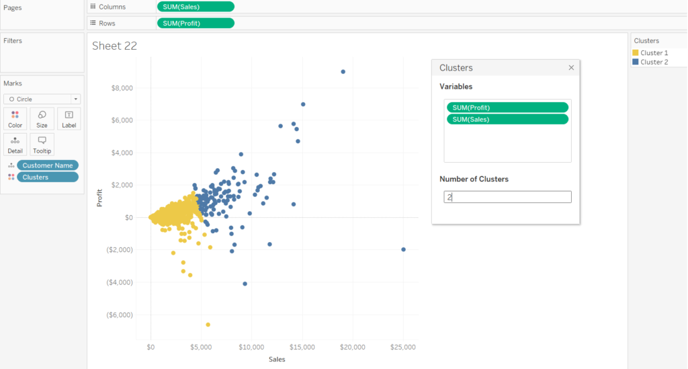Viewport: 688px width, 369px height.
Task: Click the SUM(Profit) pill on Rows shelf
Action: (195, 23)
